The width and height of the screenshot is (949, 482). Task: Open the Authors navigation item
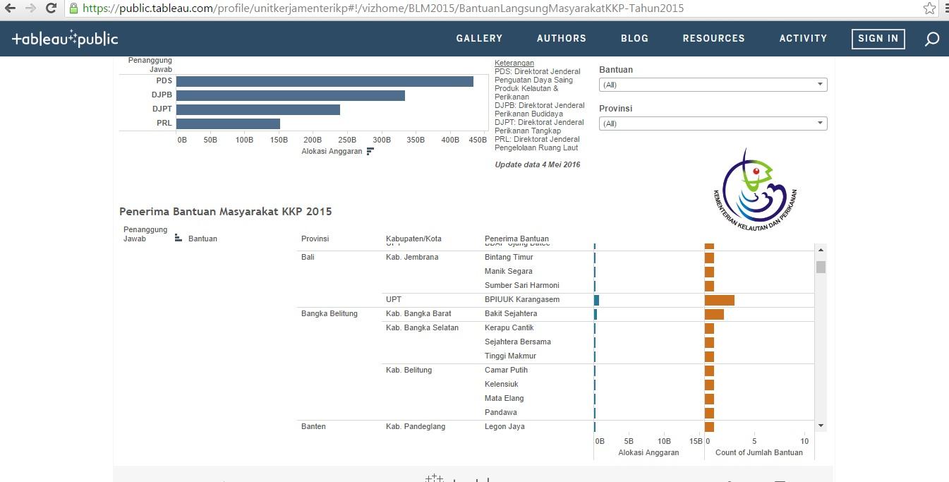[561, 39]
